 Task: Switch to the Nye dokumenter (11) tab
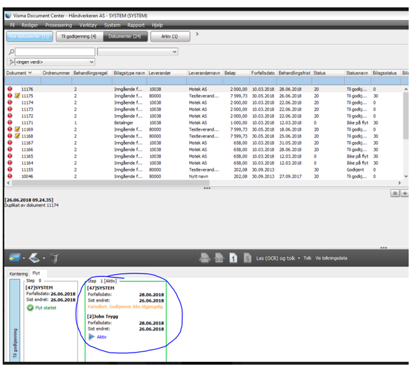(x=30, y=36)
